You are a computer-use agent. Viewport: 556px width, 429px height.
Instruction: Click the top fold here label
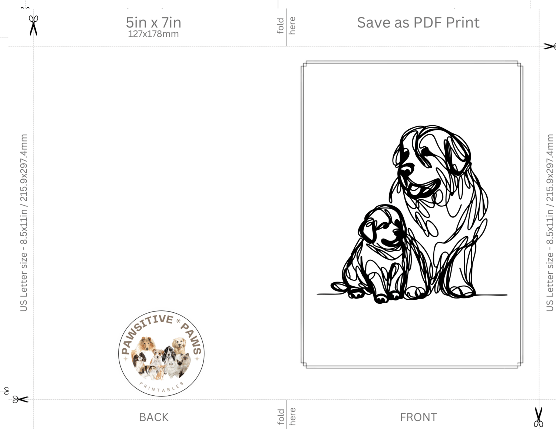[286, 26]
